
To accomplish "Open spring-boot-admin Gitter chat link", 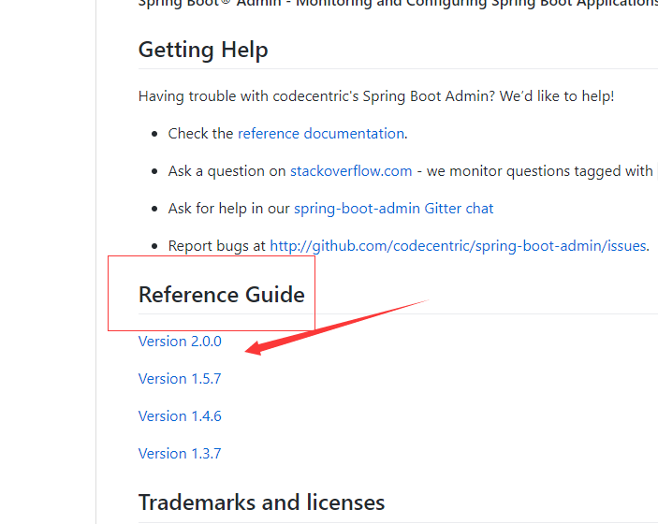I will pos(393,209).
